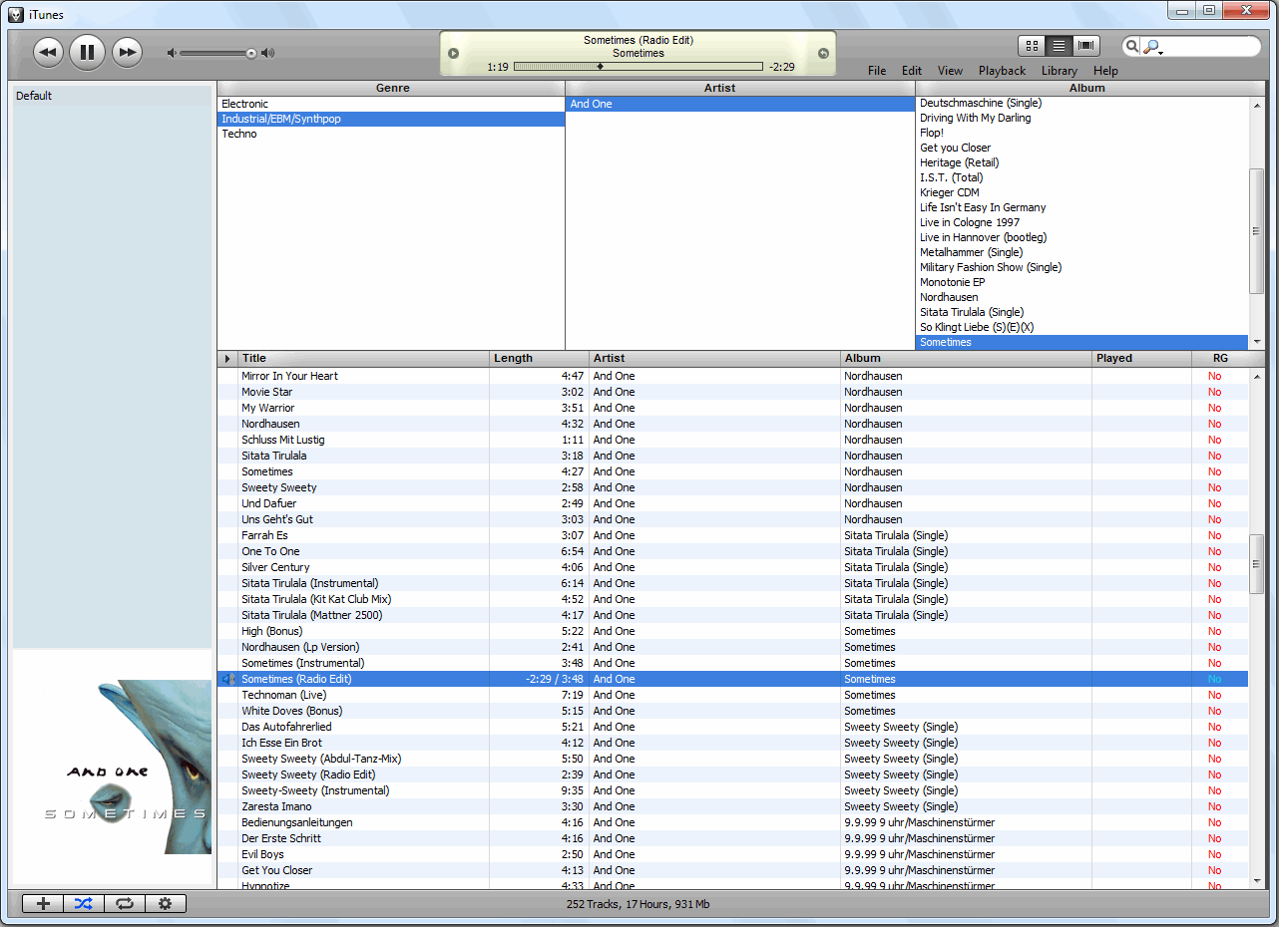This screenshot has height=927, width=1279.
Task: Select track Evil Boys
Action: point(733,854)
